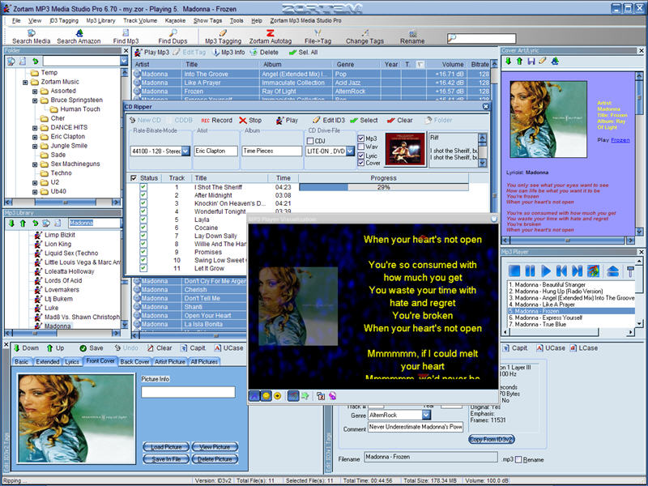Toggle the CDJ checkbox in CD Ripper
Screen dimensions: 648x486
312,140
